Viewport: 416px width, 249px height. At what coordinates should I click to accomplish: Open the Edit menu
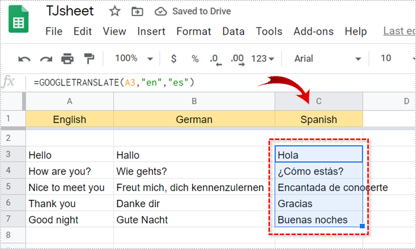tap(82, 31)
